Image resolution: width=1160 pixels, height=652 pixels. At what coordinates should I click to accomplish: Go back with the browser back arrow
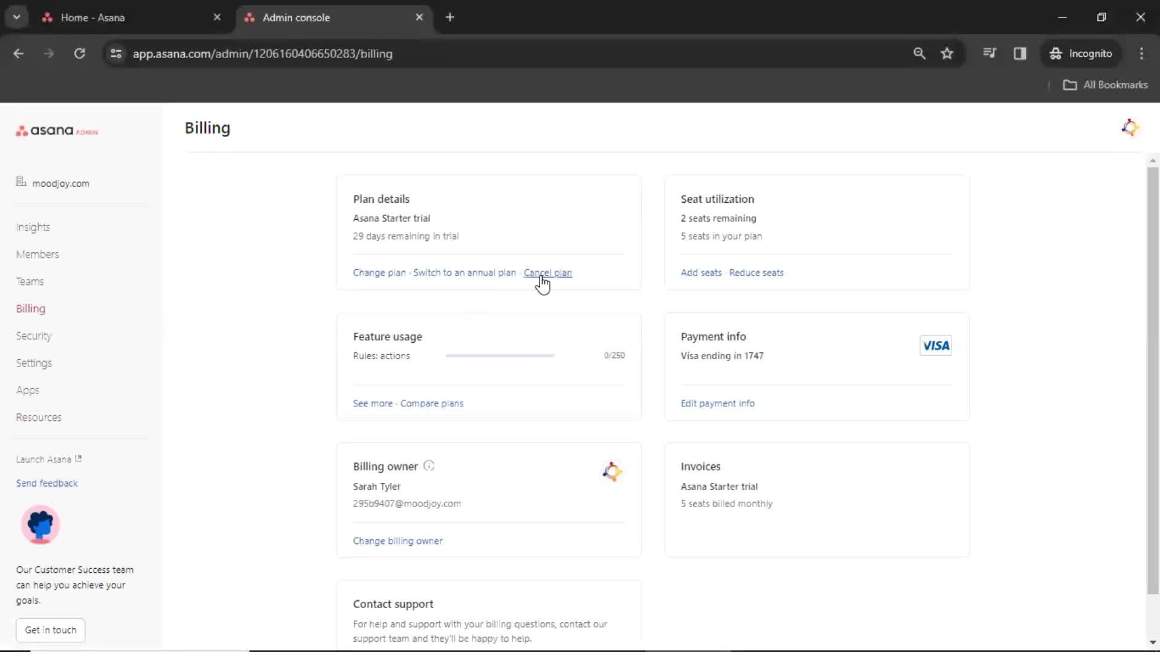click(19, 54)
